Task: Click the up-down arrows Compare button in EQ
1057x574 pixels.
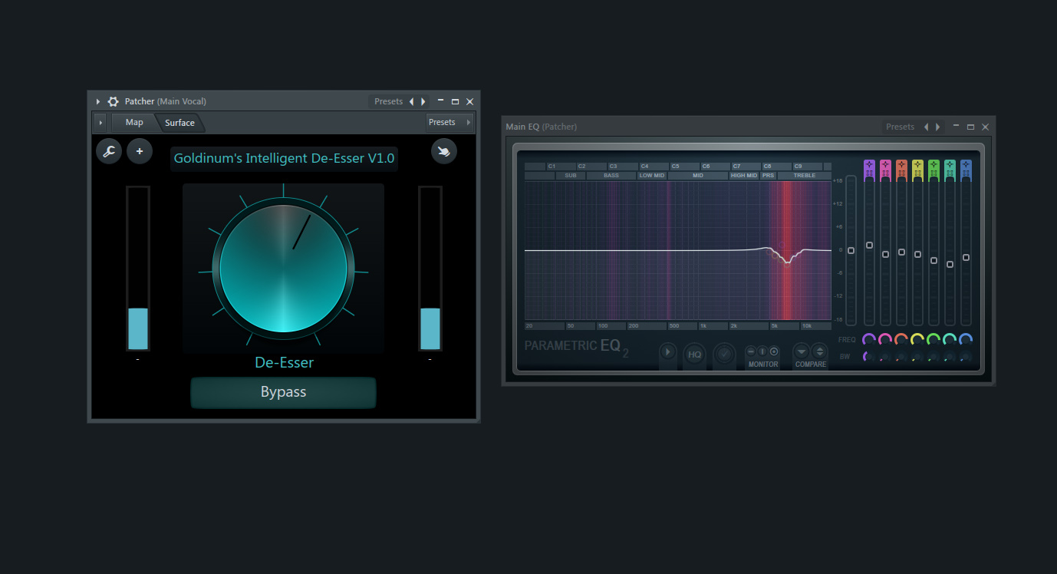Action: [819, 351]
